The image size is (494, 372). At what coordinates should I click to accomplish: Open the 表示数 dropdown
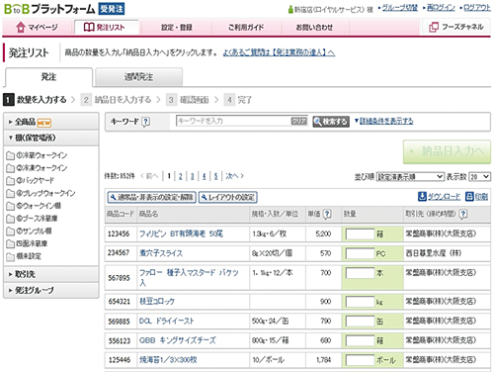[x=479, y=177]
